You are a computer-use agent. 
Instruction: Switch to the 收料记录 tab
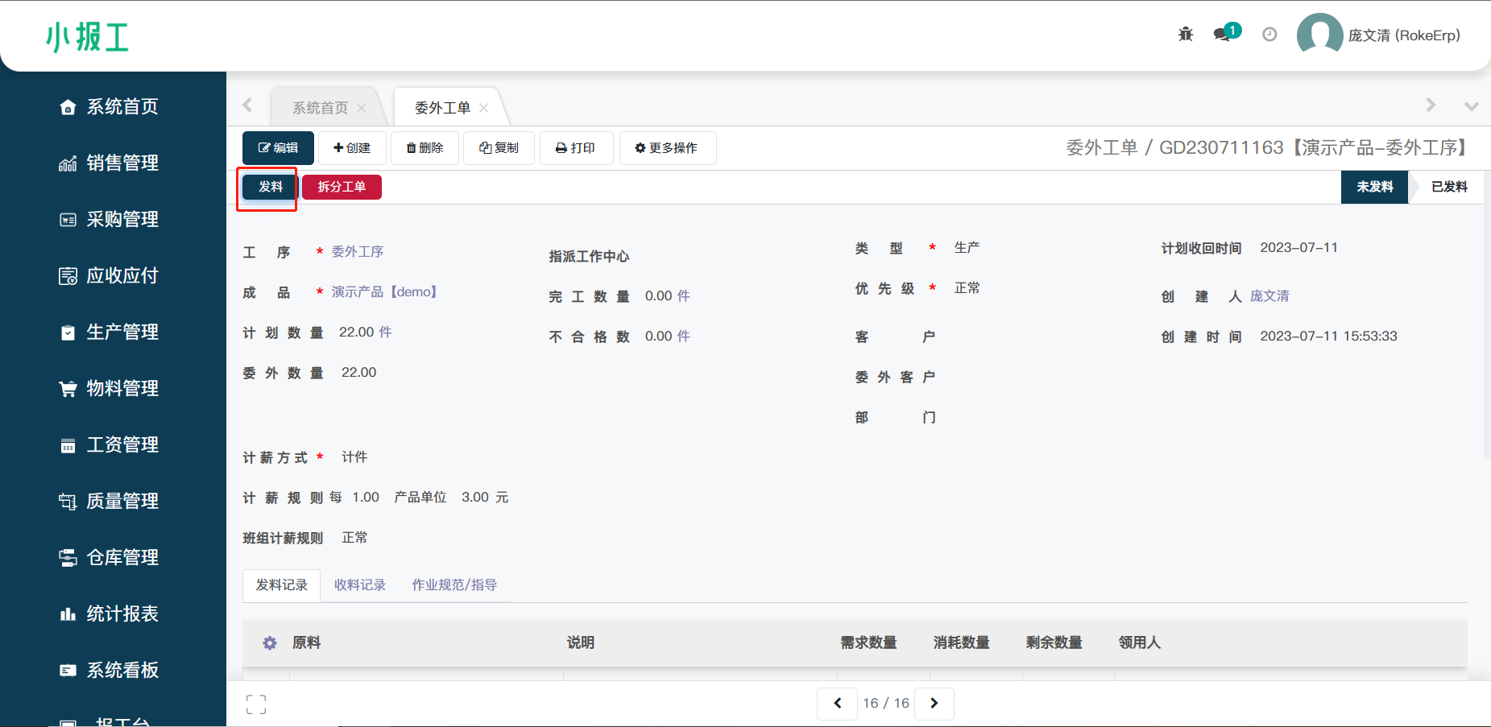(x=360, y=585)
